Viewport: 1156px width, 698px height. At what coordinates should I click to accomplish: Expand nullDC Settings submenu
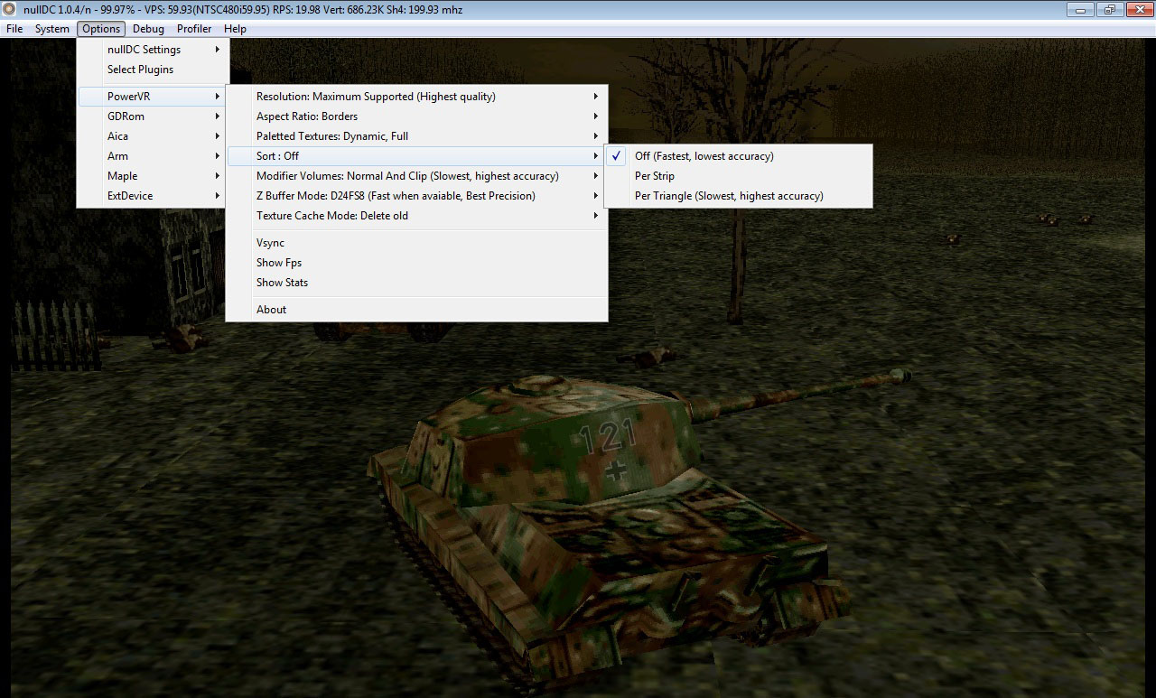pos(152,50)
